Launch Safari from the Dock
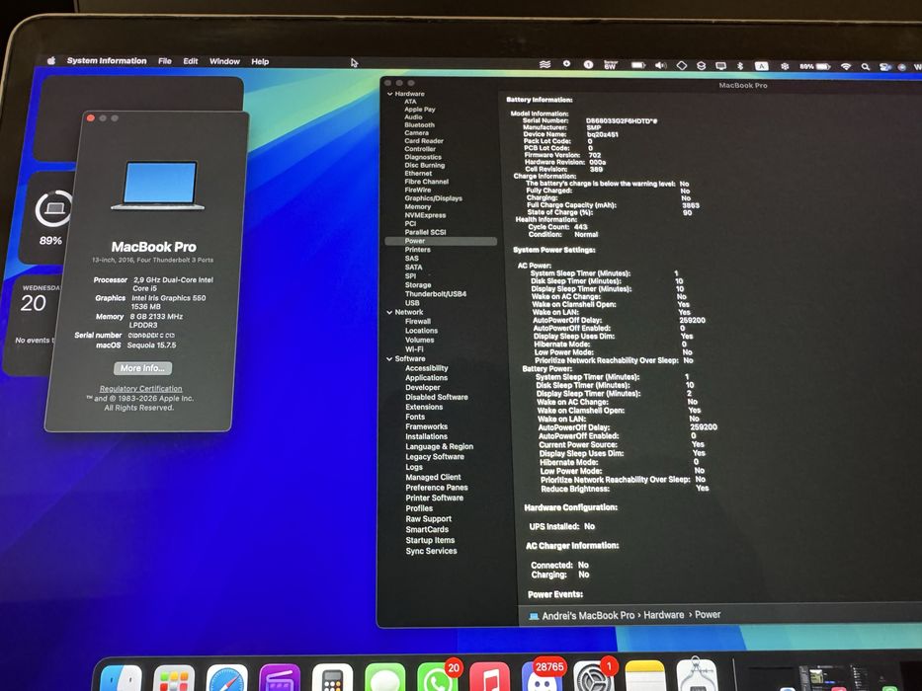 coord(227,679)
